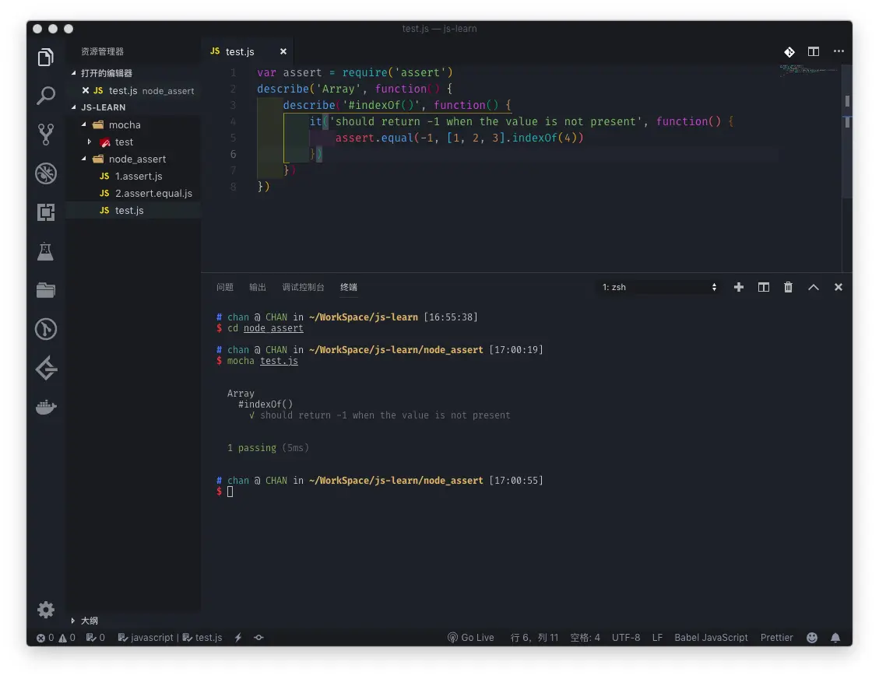Image resolution: width=879 pixels, height=679 pixels.
Task: Click the errors and warnings status indicator
Action: coord(55,638)
